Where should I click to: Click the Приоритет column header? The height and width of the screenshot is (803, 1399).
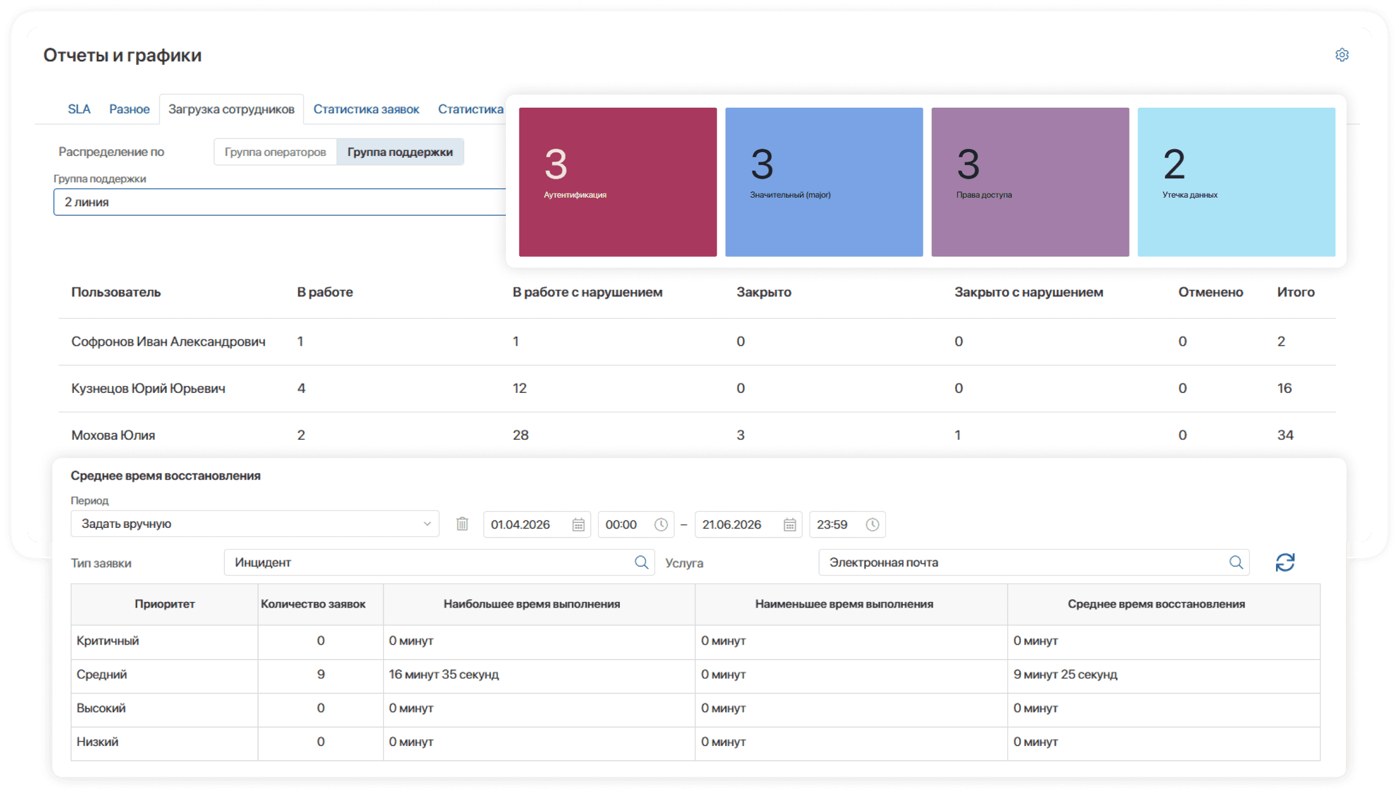pyautogui.click(x=165, y=604)
